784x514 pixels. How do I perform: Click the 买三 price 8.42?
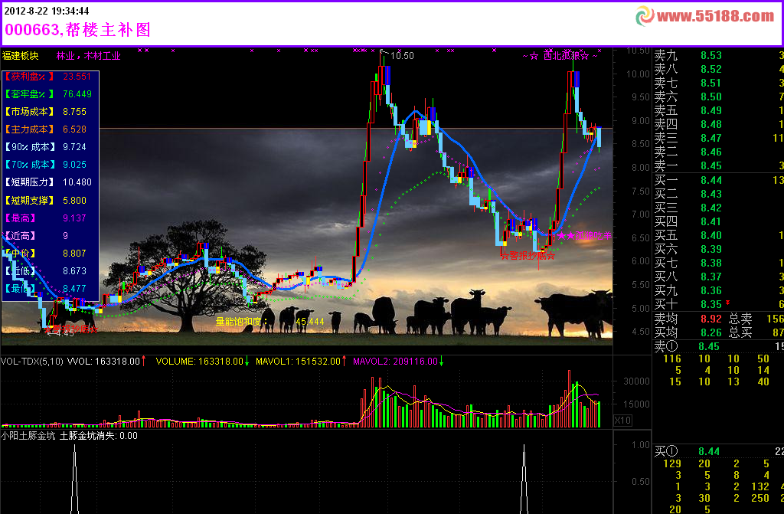click(711, 208)
